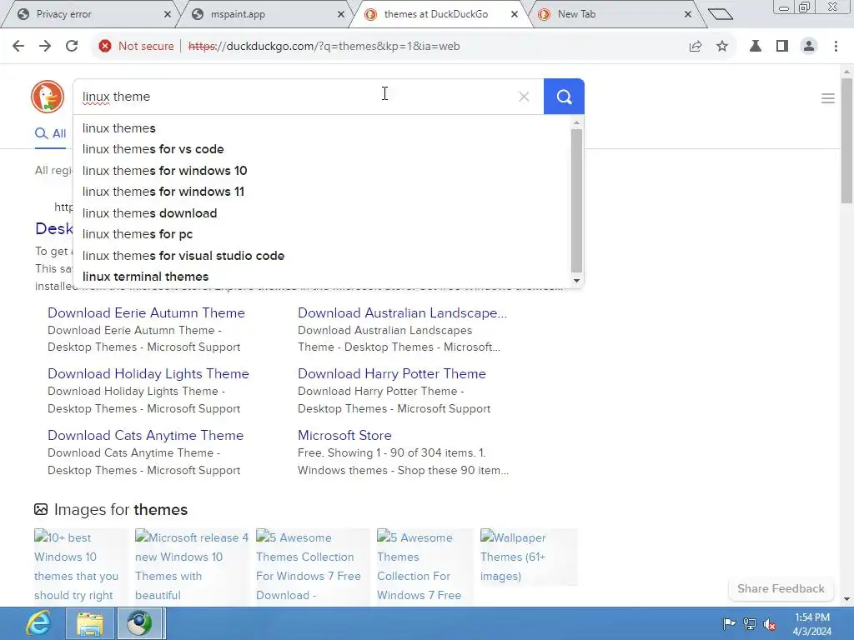Go back using the browser back arrow

[x=18, y=47]
